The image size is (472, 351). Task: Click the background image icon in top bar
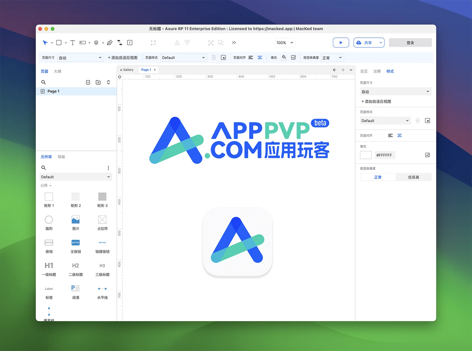coord(293,58)
